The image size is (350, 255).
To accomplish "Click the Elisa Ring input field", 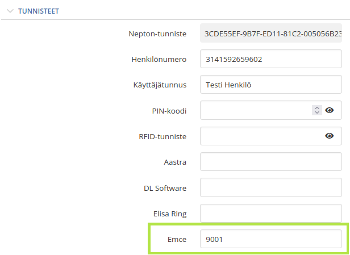I will pyautogui.click(x=271, y=214).
